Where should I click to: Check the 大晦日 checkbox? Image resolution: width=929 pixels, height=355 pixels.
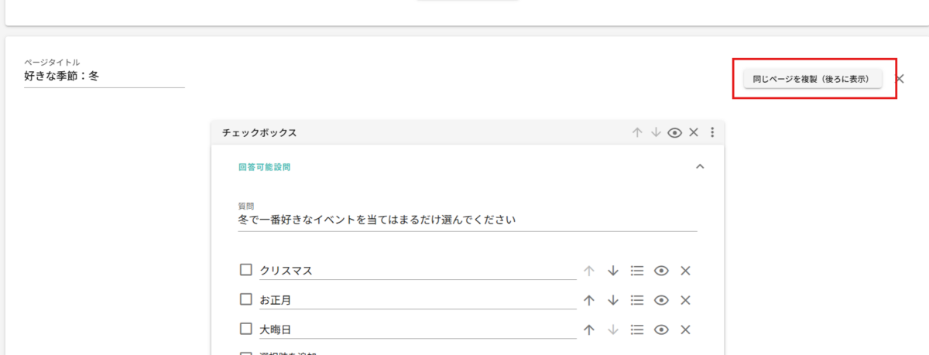click(x=246, y=329)
